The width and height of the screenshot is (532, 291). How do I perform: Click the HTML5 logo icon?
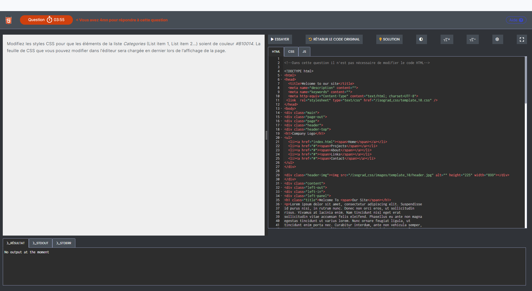tap(9, 20)
